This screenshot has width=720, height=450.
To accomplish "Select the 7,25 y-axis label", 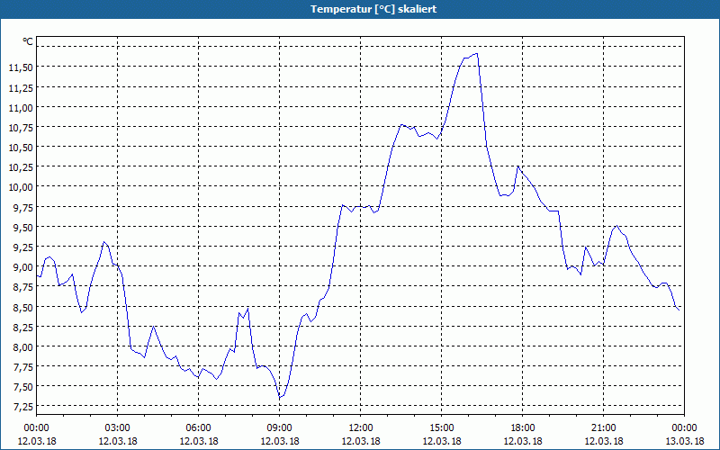I will 23,407.
